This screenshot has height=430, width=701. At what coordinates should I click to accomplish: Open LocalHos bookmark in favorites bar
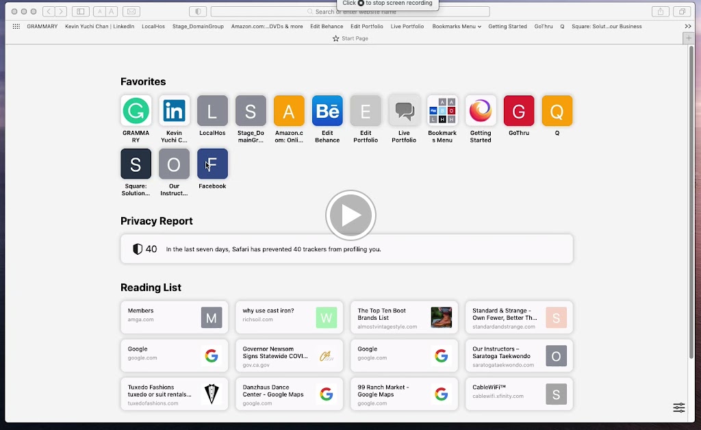tap(153, 27)
